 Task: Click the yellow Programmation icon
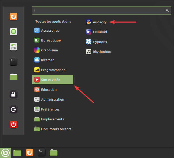pyautogui.click(x=37, y=70)
